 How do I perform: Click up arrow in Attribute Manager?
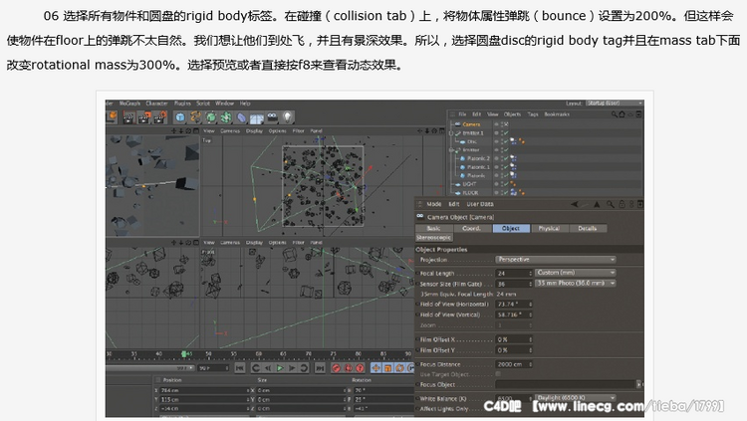pos(597,204)
